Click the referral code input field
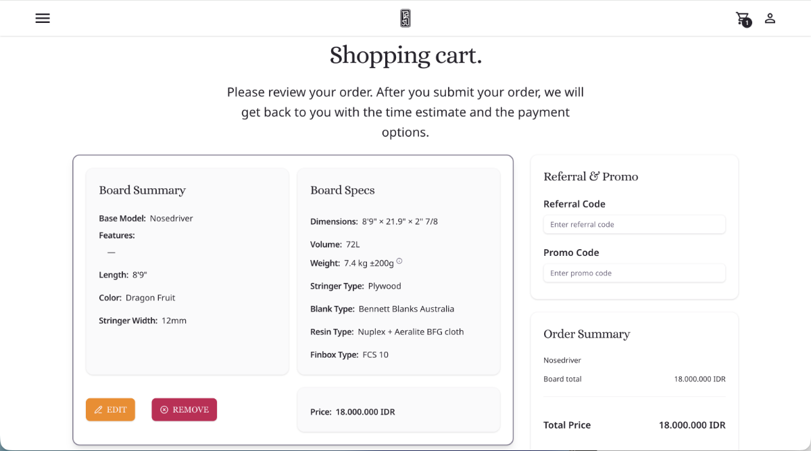811x451 pixels. point(634,224)
